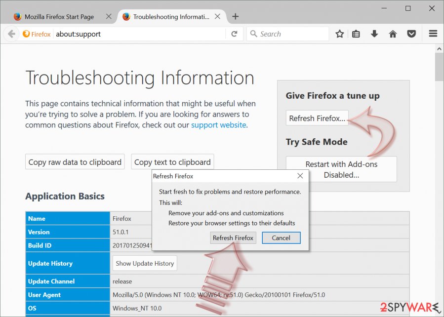Close the Mozilla Firefox Start Page tab
Screen dimensions: 444x317
pos(109,16)
